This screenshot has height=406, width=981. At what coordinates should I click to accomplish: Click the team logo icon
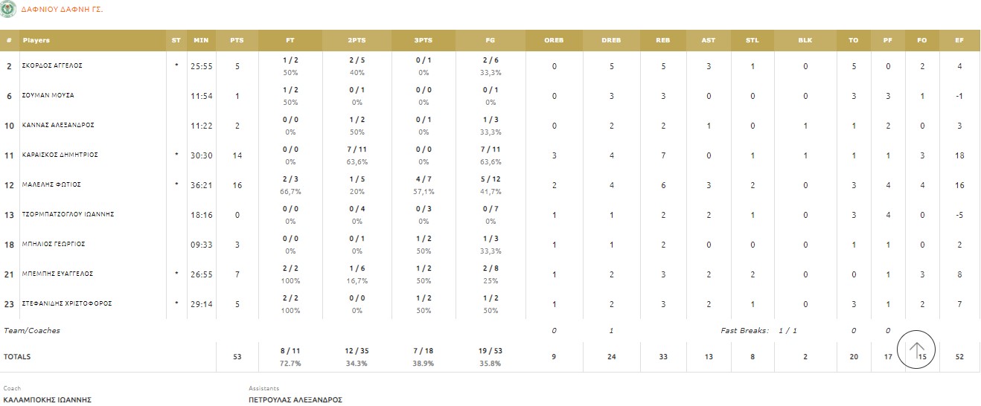tap(8, 10)
